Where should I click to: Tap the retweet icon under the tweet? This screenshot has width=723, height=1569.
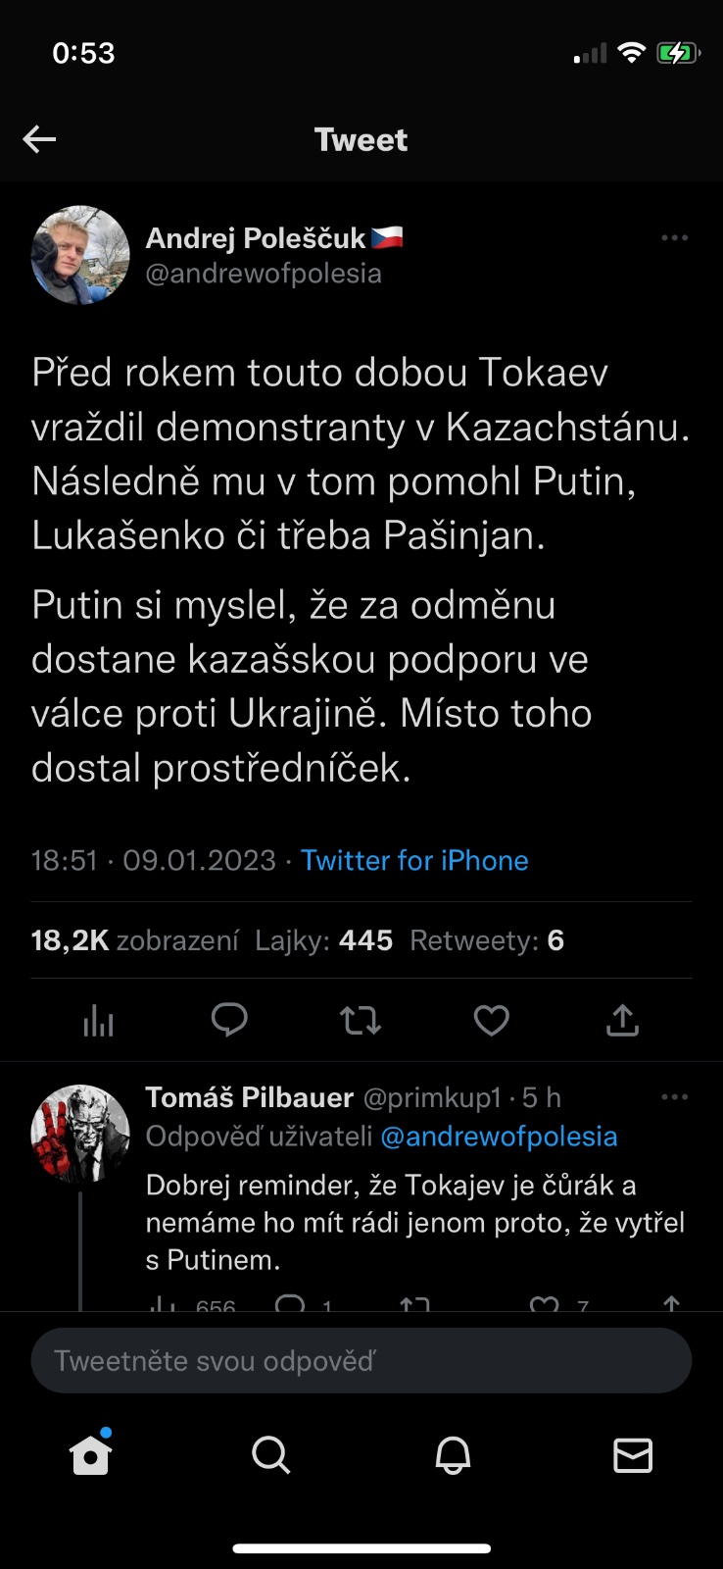pyautogui.click(x=361, y=1021)
